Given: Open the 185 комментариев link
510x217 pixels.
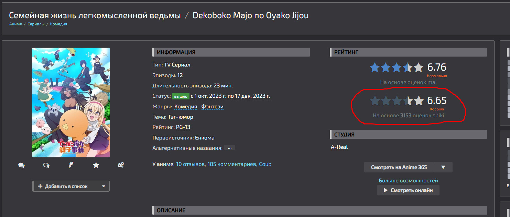Looking at the screenshot, I should (x=232, y=164).
